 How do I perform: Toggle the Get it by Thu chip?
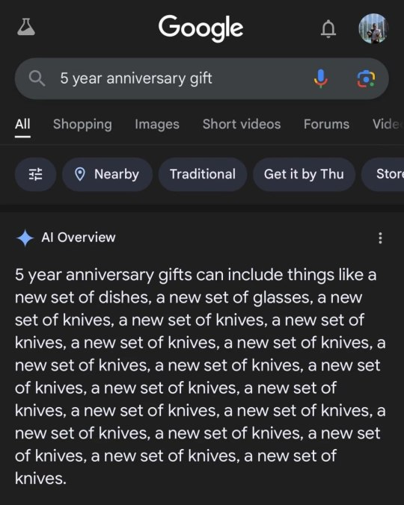pos(304,174)
